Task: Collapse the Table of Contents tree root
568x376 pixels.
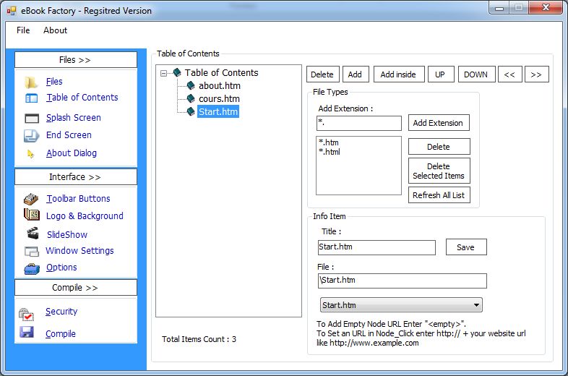Action: pyautogui.click(x=164, y=73)
